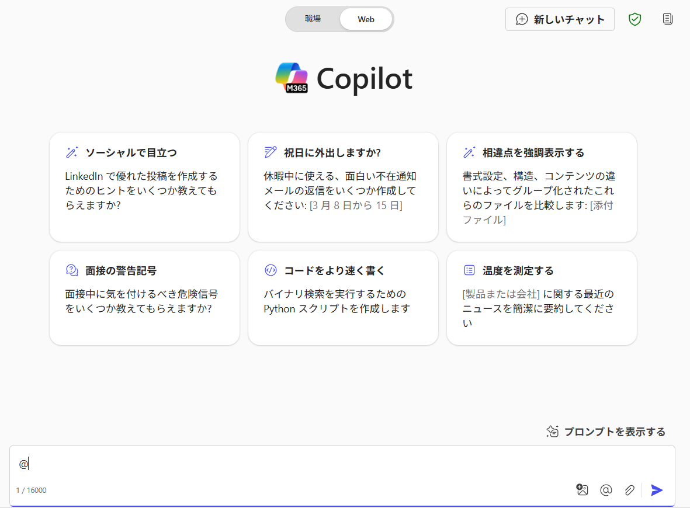Click the green shield protection icon
The width and height of the screenshot is (690, 508).
point(634,19)
